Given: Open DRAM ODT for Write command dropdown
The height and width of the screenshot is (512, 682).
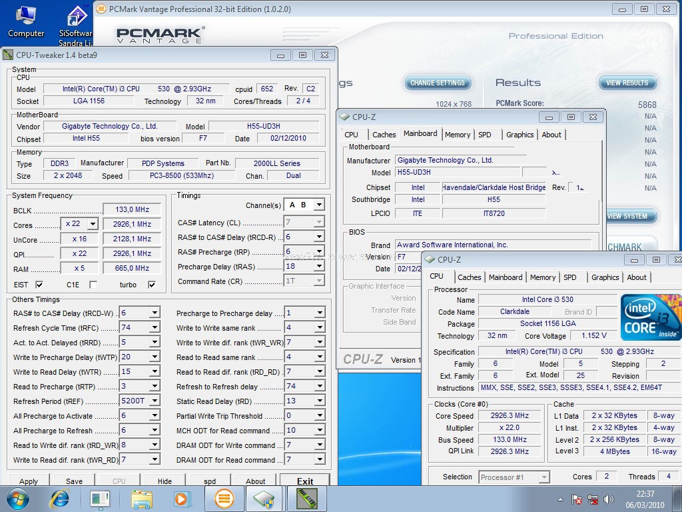Looking at the screenshot, I should click(320, 445).
